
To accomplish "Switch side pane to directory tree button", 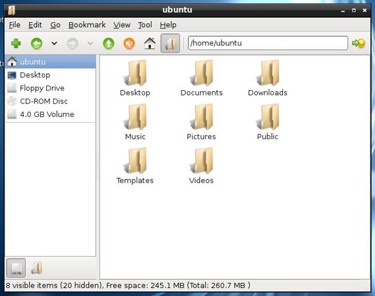I will point(36,268).
